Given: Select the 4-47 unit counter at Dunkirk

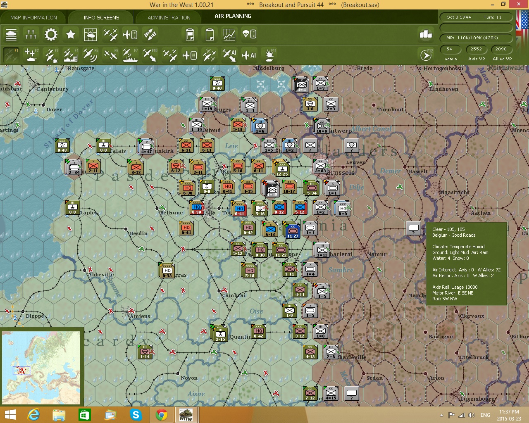Looking at the screenshot, I should pos(146,147).
